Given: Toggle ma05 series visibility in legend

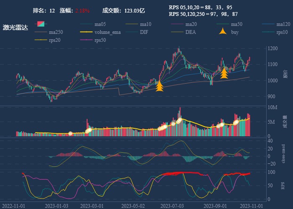Looking at the screenshot, I should click(86, 24).
